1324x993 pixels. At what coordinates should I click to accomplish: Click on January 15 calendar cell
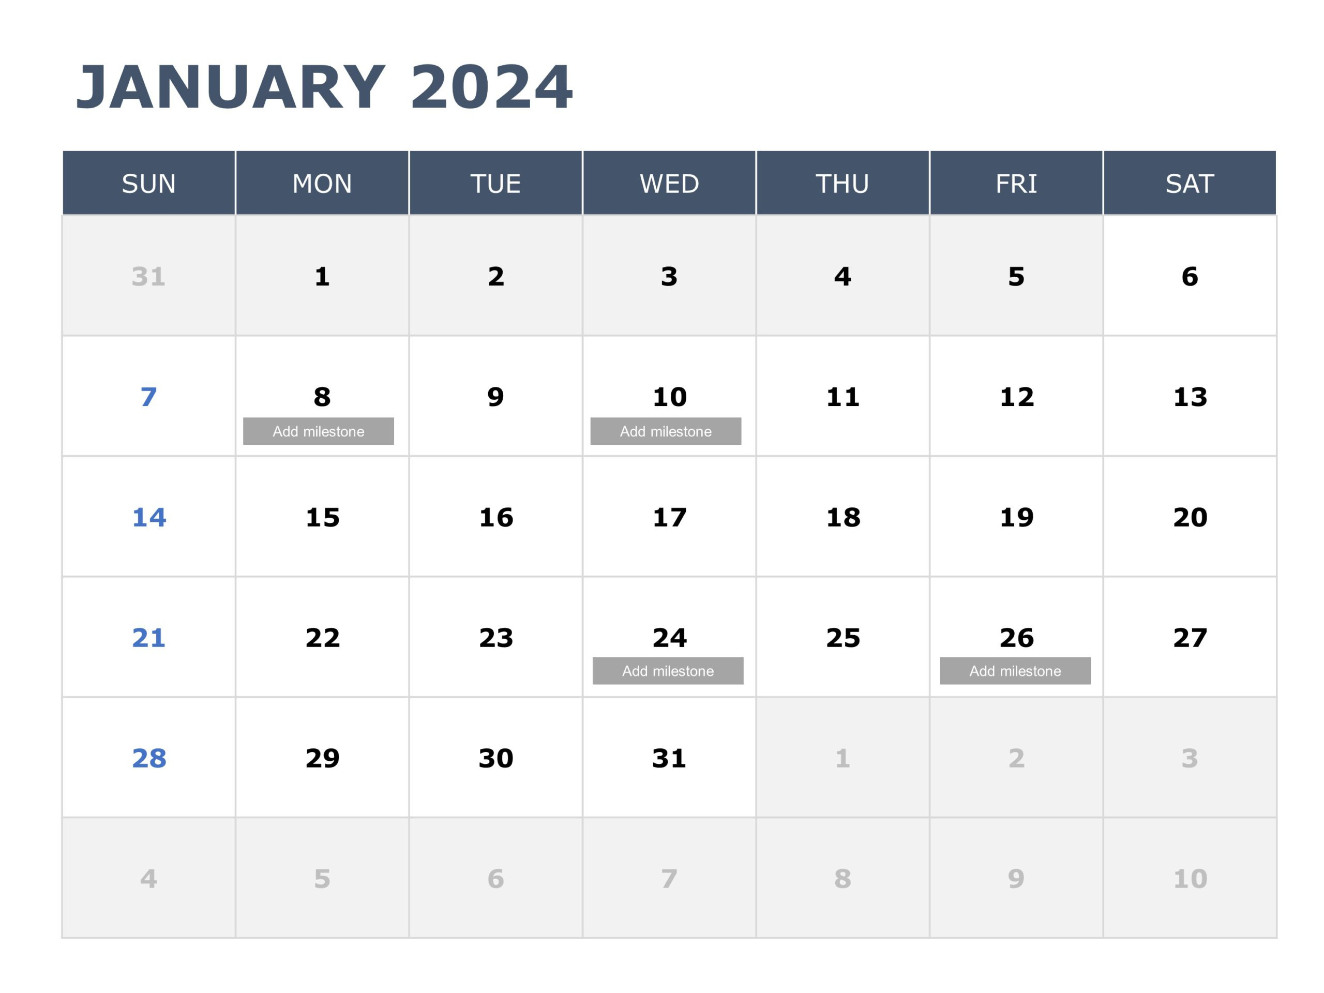pos(322,511)
